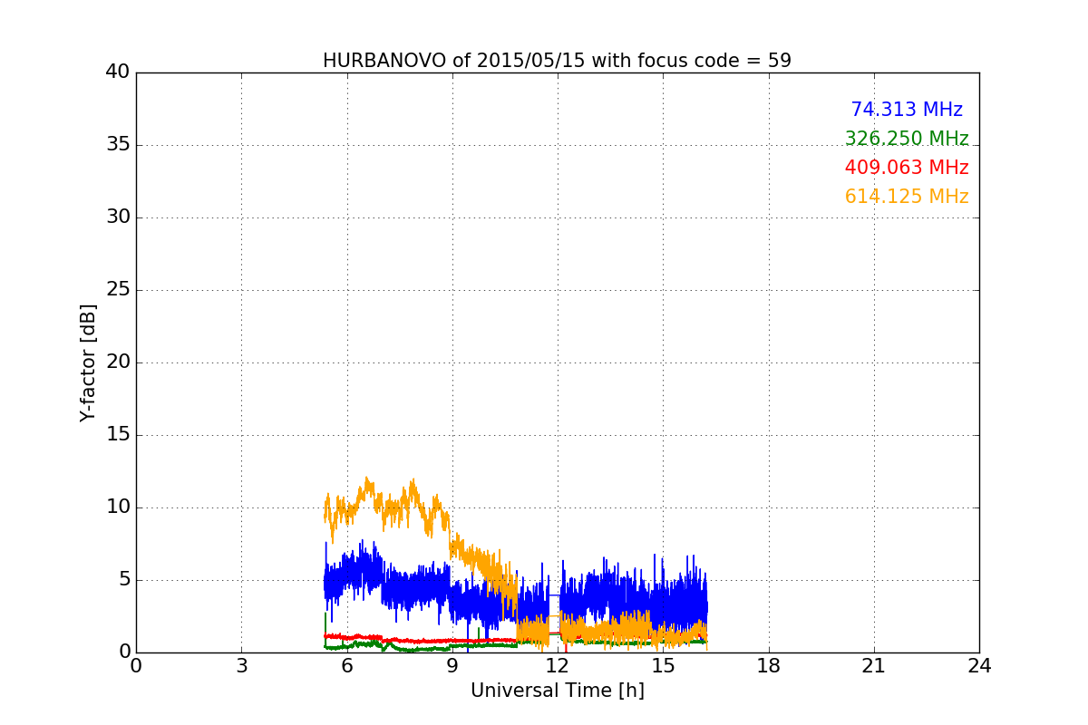Click the y-axis tick label 30
The height and width of the screenshot is (725, 1088).
[x=118, y=217]
